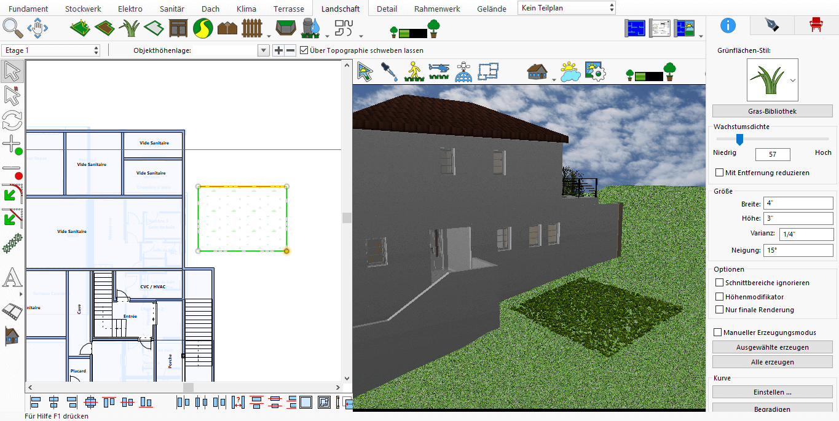Viewport: 839px width, 421px height.
Task: Click the helicopter fly-around icon
Action: pos(439,72)
